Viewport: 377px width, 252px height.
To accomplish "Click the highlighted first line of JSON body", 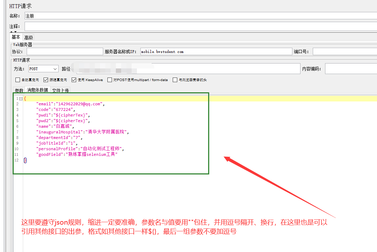I will pyautogui.click(x=105, y=98).
